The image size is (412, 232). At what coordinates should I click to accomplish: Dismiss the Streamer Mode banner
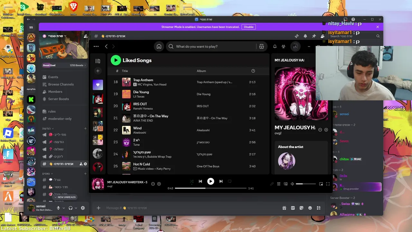pos(378,27)
